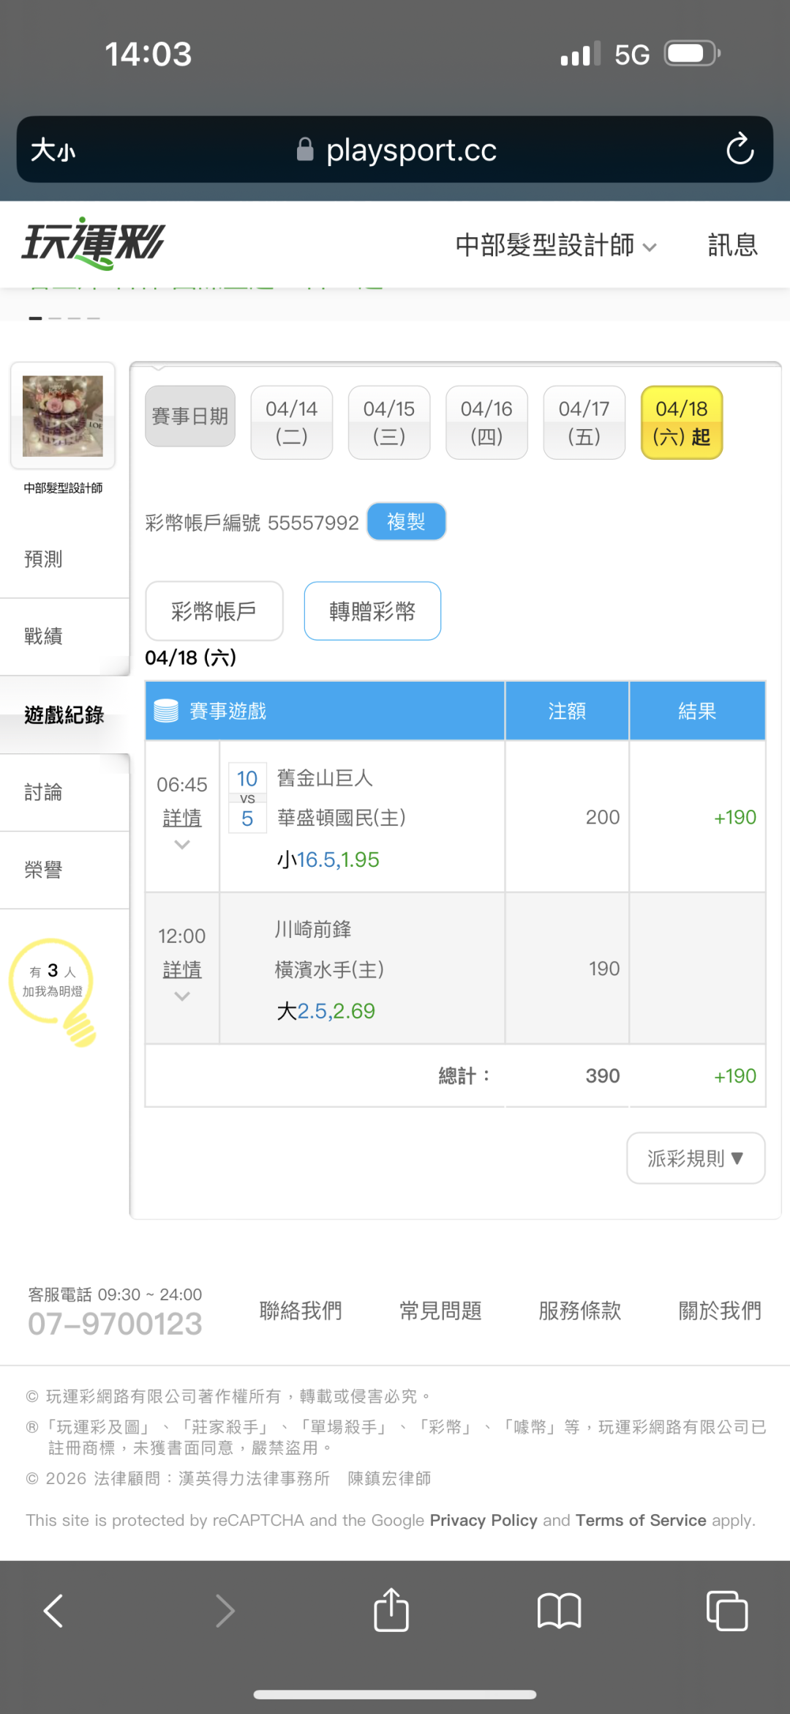Switch to the 04/14 (二) date tab
The width and height of the screenshot is (790, 1714).
coord(291,422)
